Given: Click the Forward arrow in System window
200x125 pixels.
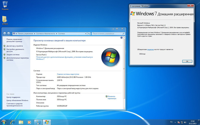Looking at the screenshot, I should [x=9, y=34].
